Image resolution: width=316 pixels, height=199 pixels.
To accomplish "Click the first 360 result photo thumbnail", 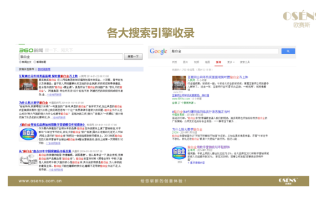I will pos(28,85).
